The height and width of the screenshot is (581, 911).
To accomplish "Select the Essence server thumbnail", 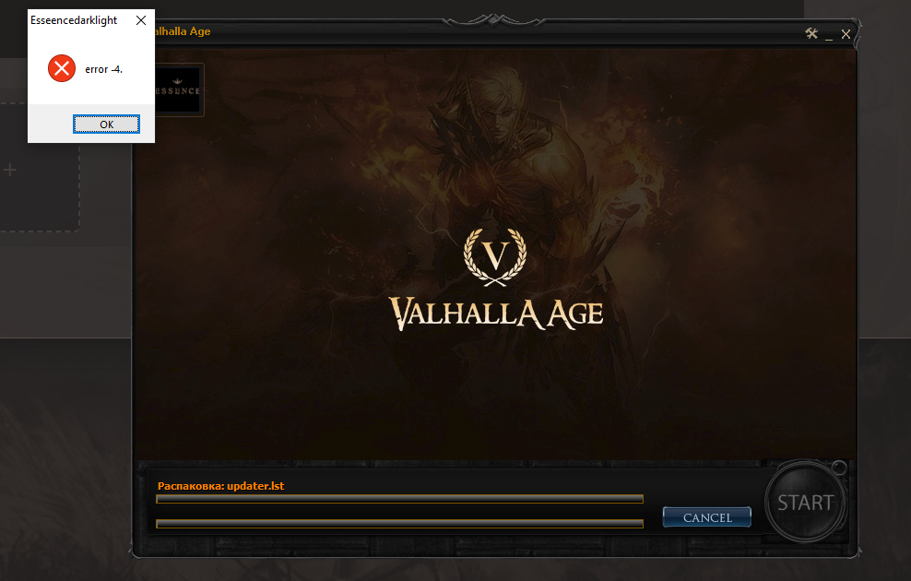I will click(179, 89).
